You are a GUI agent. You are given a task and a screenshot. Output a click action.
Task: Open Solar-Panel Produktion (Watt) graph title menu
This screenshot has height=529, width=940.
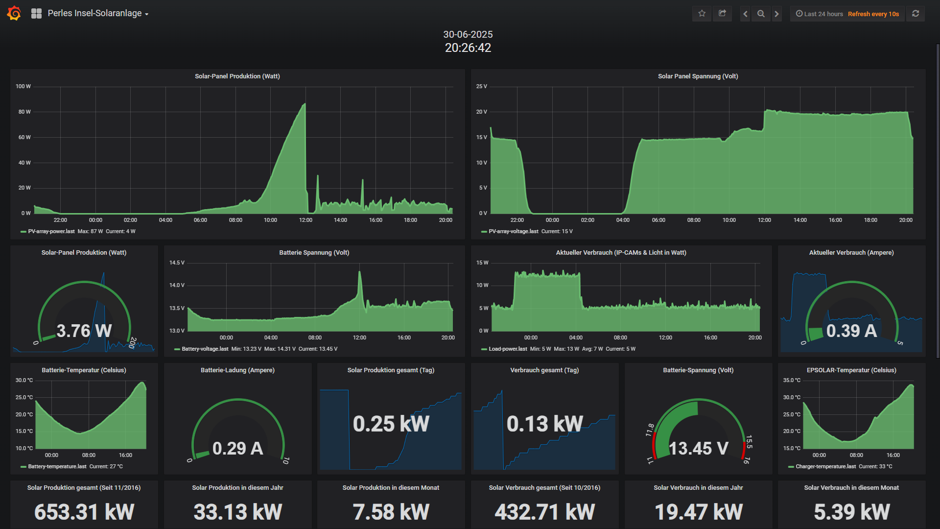(x=237, y=76)
